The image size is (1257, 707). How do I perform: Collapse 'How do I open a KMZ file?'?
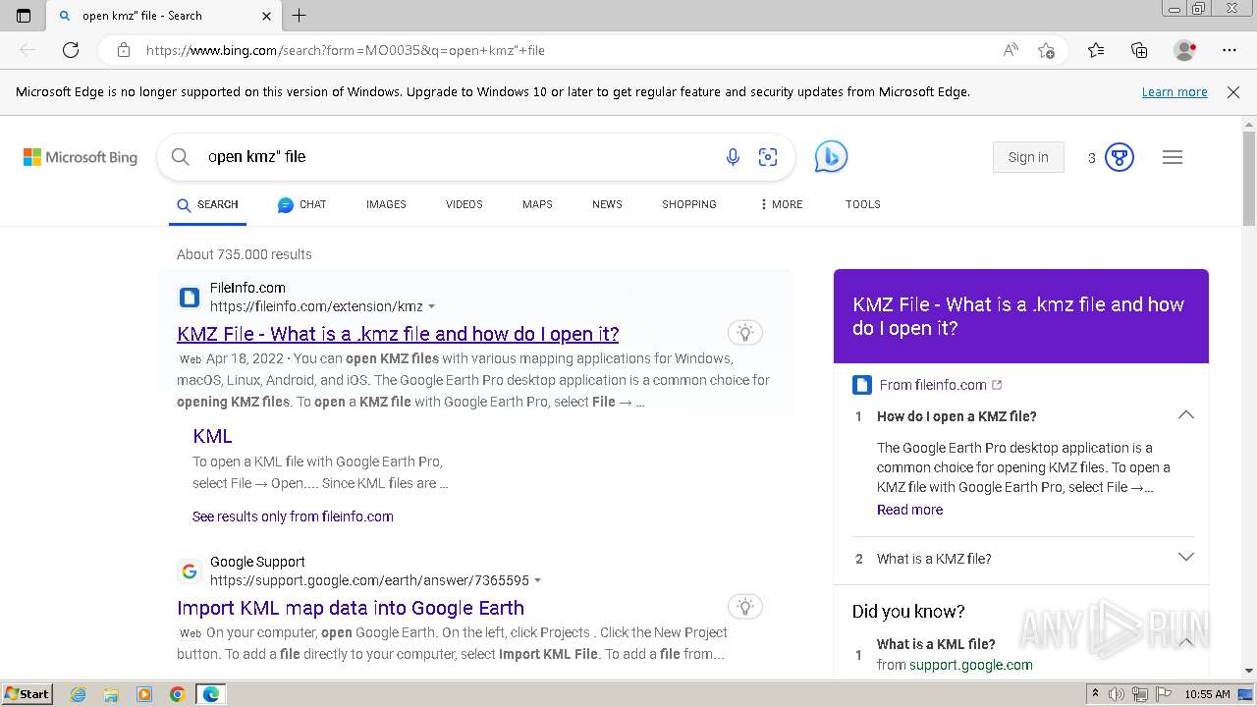click(x=1186, y=415)
